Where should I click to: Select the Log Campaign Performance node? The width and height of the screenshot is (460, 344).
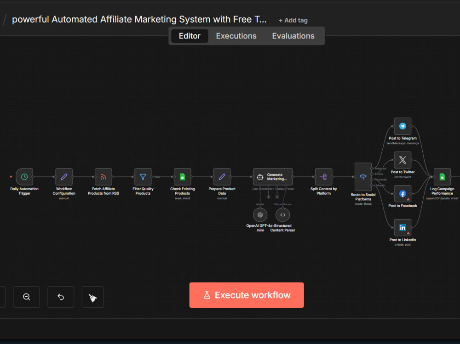[442, 177]
